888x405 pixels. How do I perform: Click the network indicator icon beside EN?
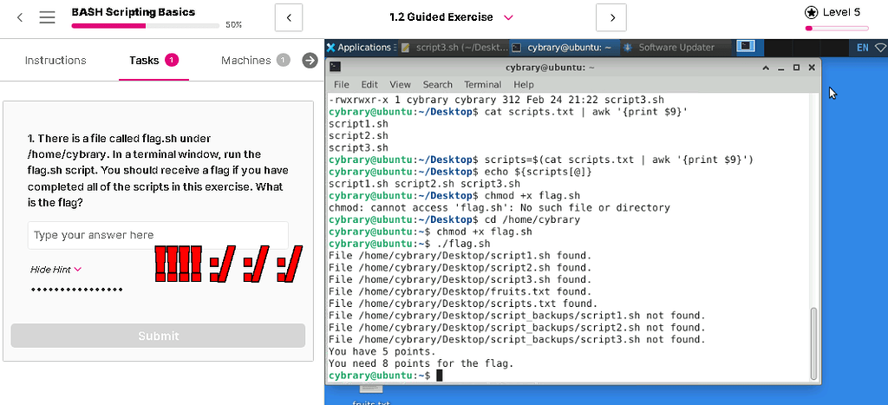pyautogui.click(x=881, y=48)
